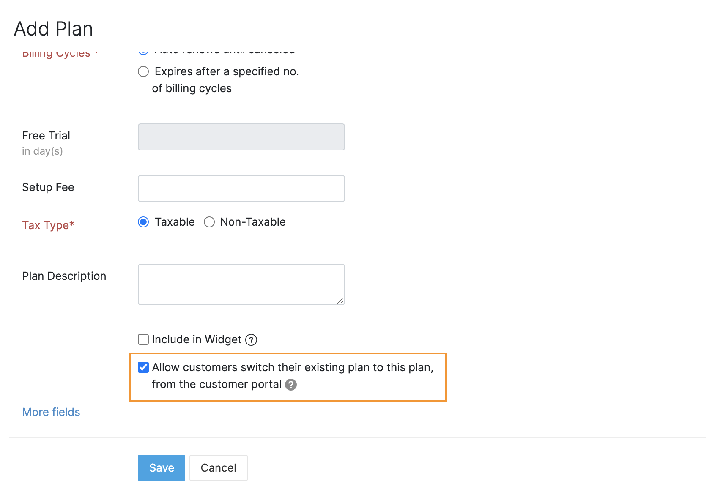Select 'Expires after a specified no. of billing cycles'
Viewport: 712px width, 503px height.
click(143, 71)
